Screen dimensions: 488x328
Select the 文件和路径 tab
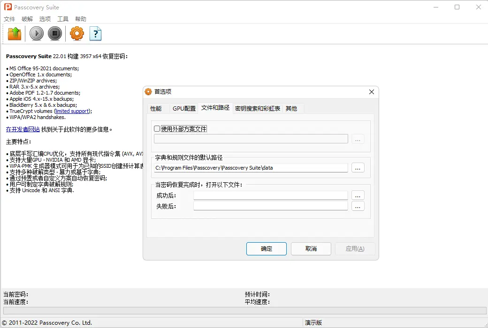[x=215, y=108]
